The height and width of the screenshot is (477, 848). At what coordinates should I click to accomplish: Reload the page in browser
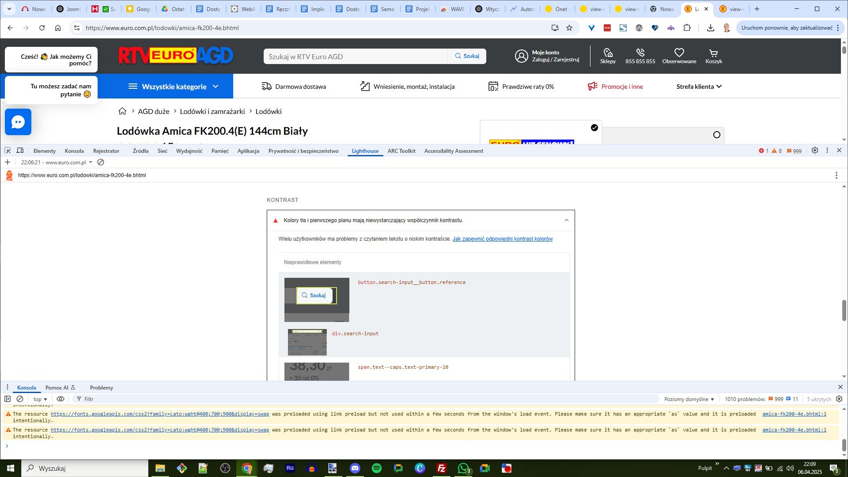pyautogui.click(x=42, y=28)
